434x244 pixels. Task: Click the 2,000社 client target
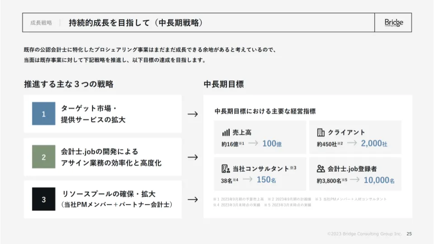click(374, 144)
